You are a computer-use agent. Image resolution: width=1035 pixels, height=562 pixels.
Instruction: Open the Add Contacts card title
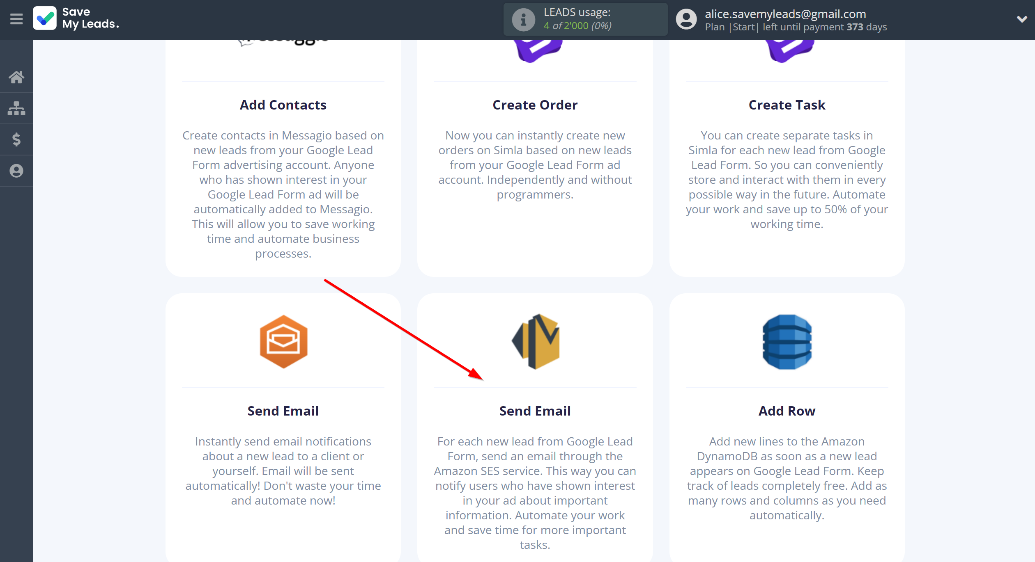click(283, 105)
